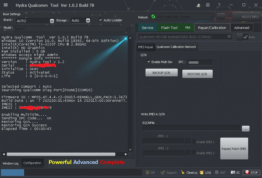Screen dimensions: 262x178
Task: Open Support from the status bar
Action: [169, 173]
